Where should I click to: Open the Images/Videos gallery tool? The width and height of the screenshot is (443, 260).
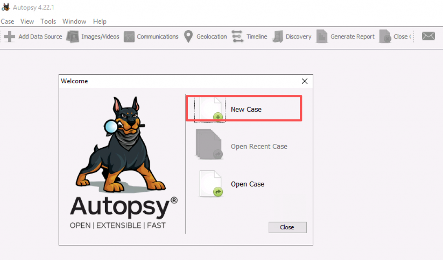(93, 37)
